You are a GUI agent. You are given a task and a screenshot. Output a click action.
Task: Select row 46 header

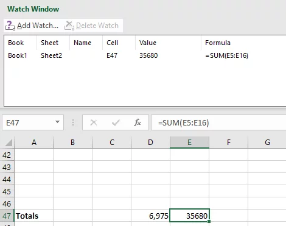pos(7,203)
